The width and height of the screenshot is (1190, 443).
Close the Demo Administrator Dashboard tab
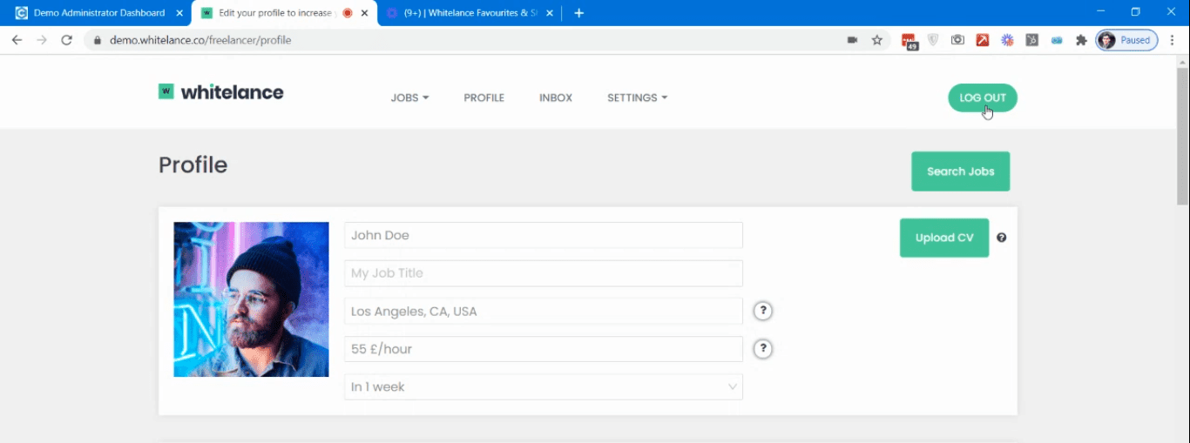pyautogui.click(x=179, y=13)
